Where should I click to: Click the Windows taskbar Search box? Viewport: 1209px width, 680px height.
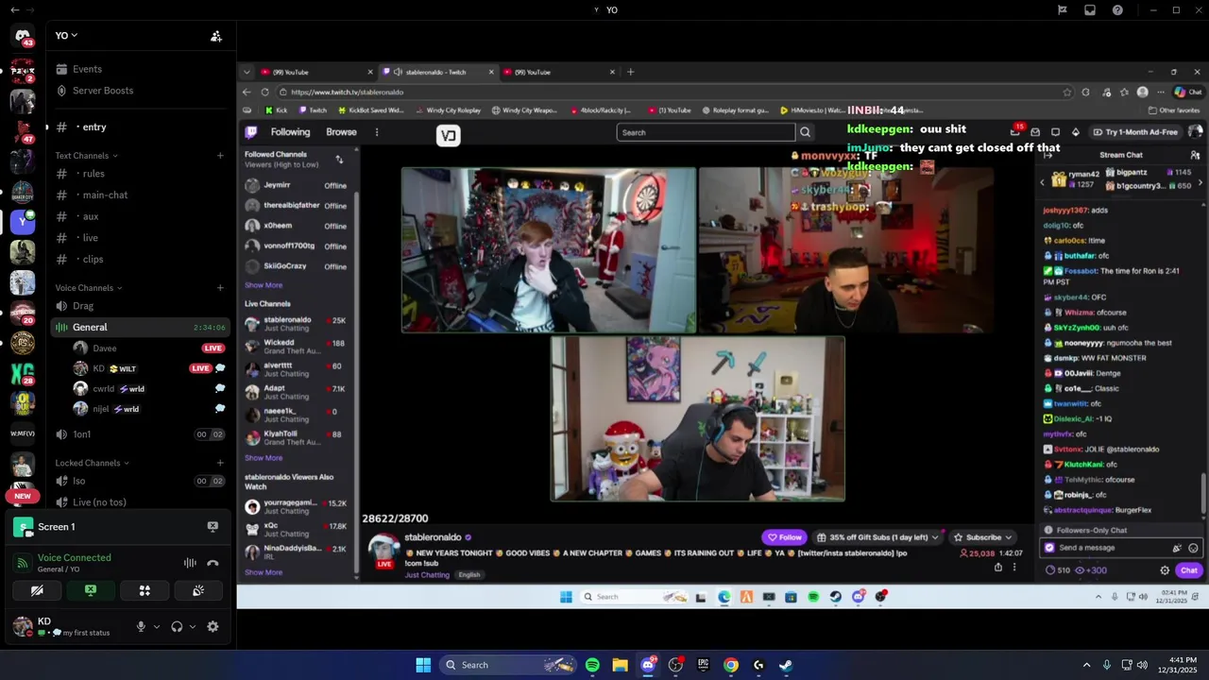pyautogui.click(x=508, y=665)
